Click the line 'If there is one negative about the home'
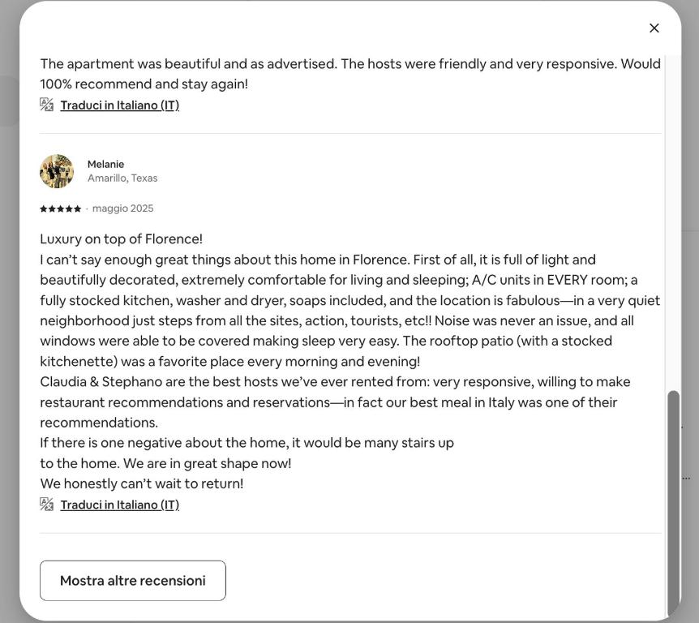This screenshot has width=699, height=623. [x=247, y=443]
